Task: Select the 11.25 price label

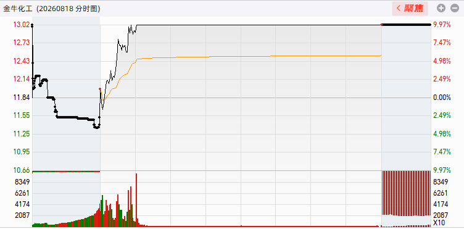Action: [22, 134]
